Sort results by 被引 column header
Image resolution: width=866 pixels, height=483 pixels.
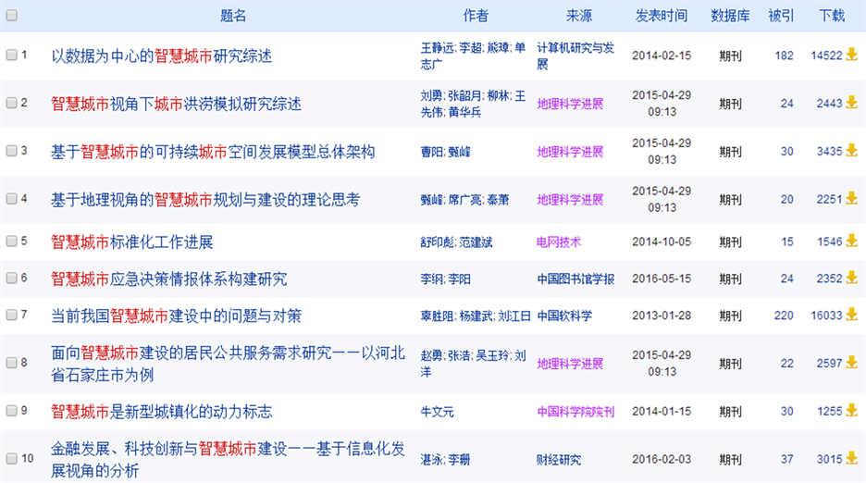781,16
